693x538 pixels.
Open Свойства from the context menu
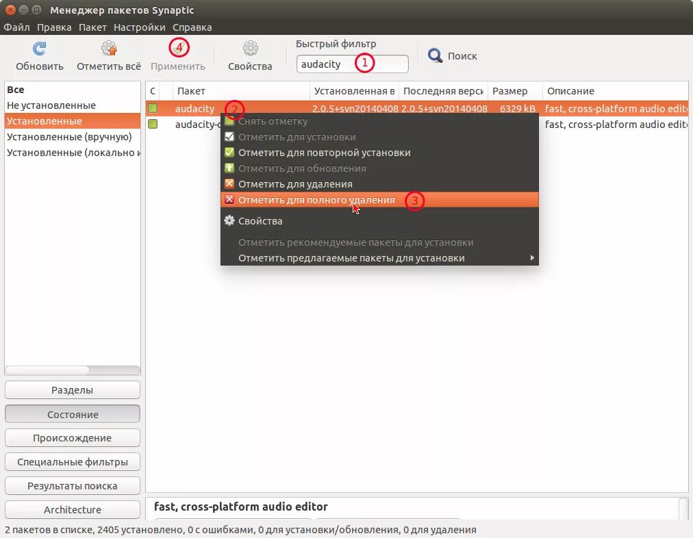click(x=379, y=221)
